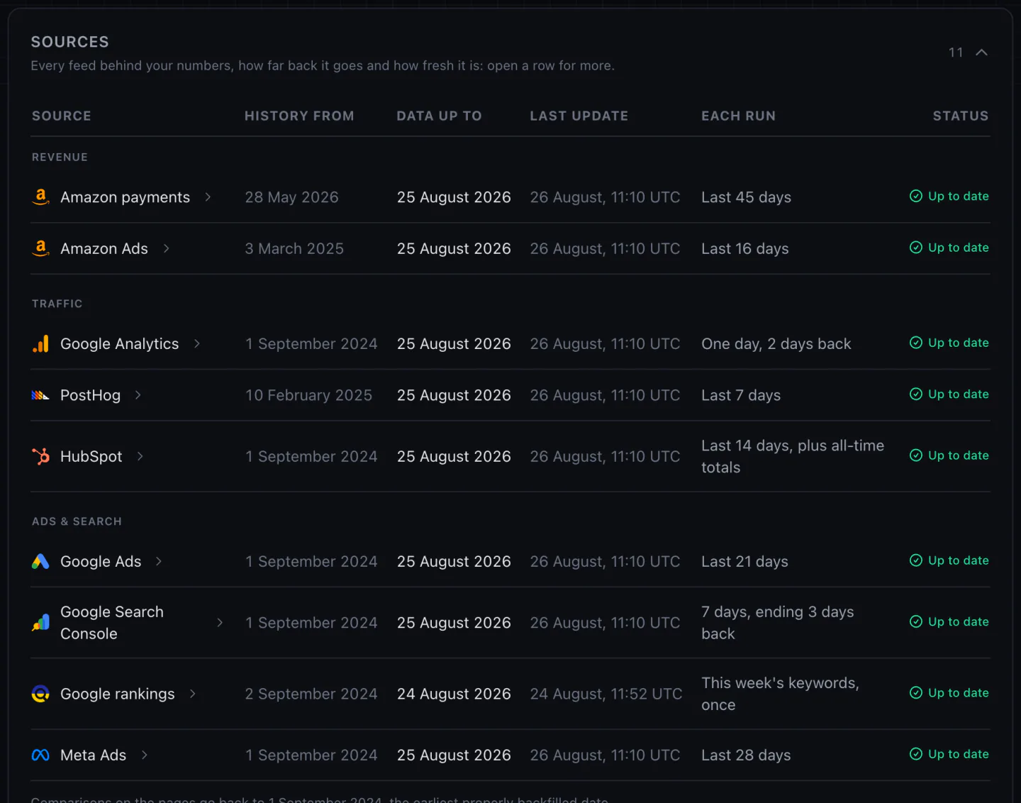Click the '24 August 2026' data date
Viewport: 1021px width, 803px height.
(454, 694)
